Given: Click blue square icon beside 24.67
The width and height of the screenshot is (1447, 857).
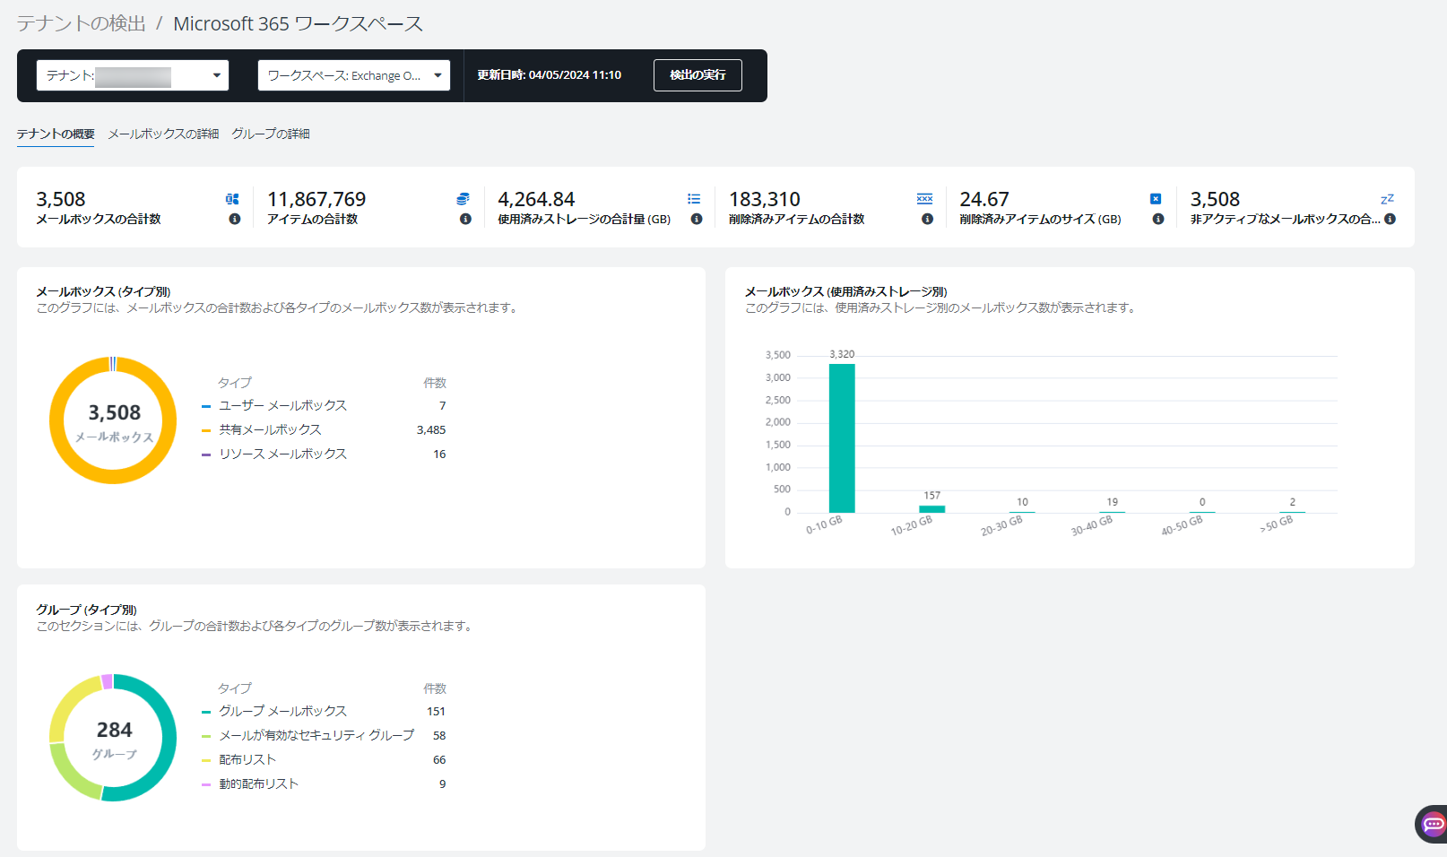Looking at the screenshot, I should 1156,199.
